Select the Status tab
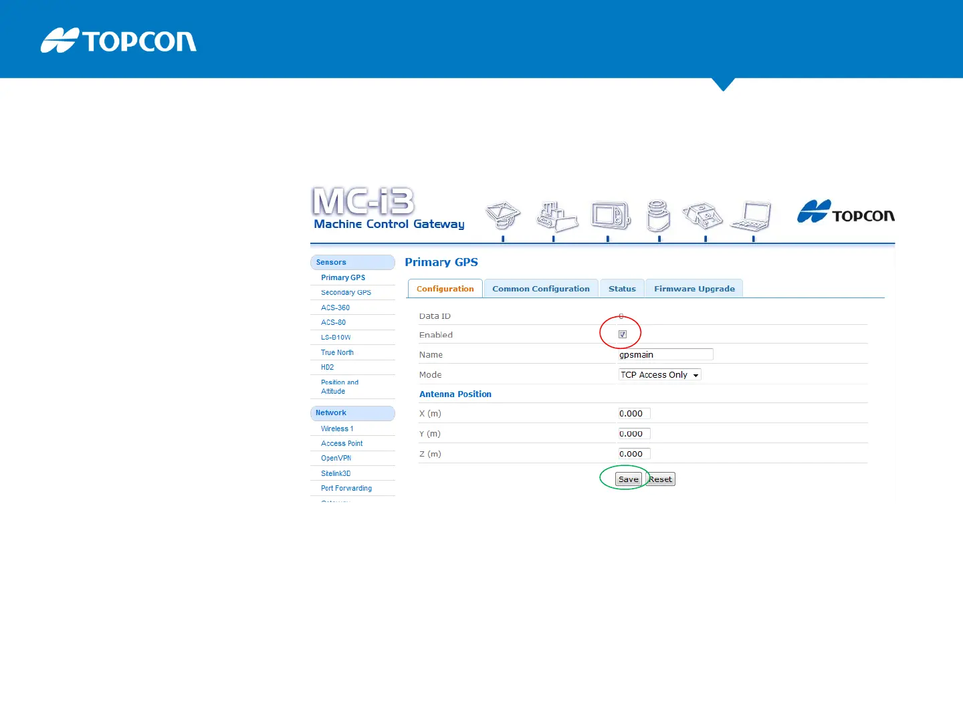Viewport: 963px width, 722px height. pyautogui.click(x=622, y=289)
